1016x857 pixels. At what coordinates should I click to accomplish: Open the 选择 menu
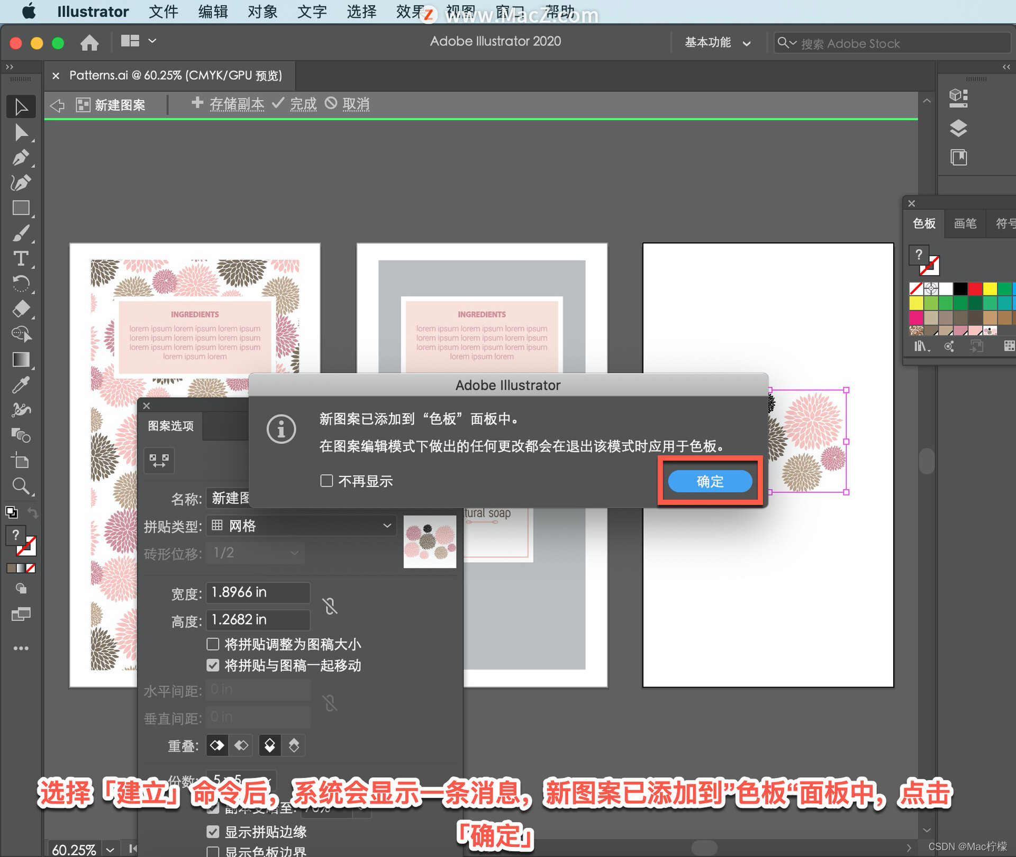point(361,12)
